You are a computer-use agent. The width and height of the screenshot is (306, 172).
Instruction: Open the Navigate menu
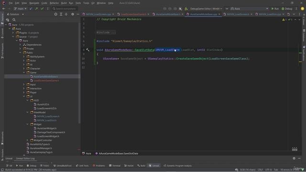[x=34, y=3]
